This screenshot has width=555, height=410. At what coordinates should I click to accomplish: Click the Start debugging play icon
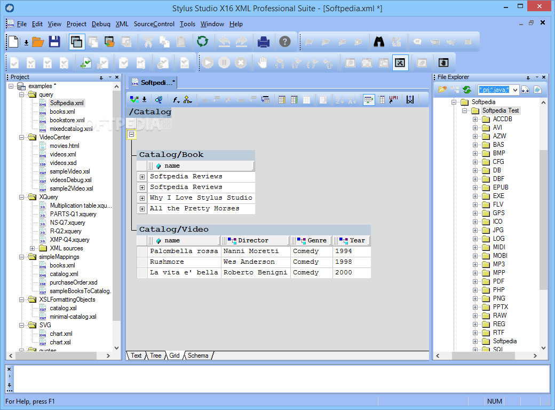(208, 63)
